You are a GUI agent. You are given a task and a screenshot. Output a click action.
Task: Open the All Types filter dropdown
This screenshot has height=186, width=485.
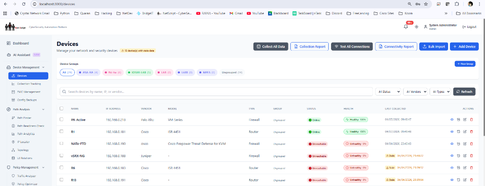point(440,92)
